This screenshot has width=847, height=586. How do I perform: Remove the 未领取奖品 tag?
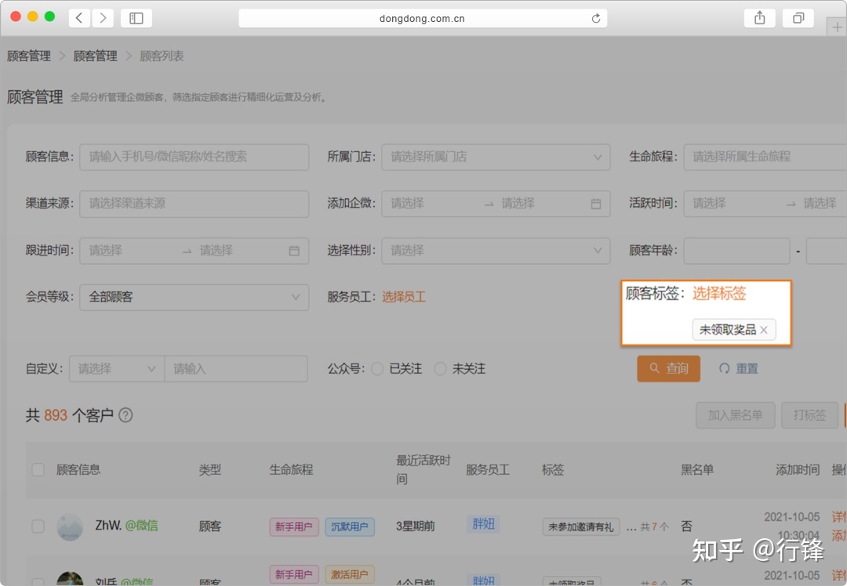(764, 330)
